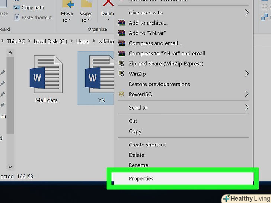Click the Copy path button label

pos(33,7)
